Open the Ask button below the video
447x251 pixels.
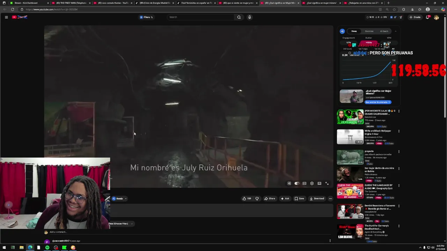pyautogui.click(x=285, y=199)
